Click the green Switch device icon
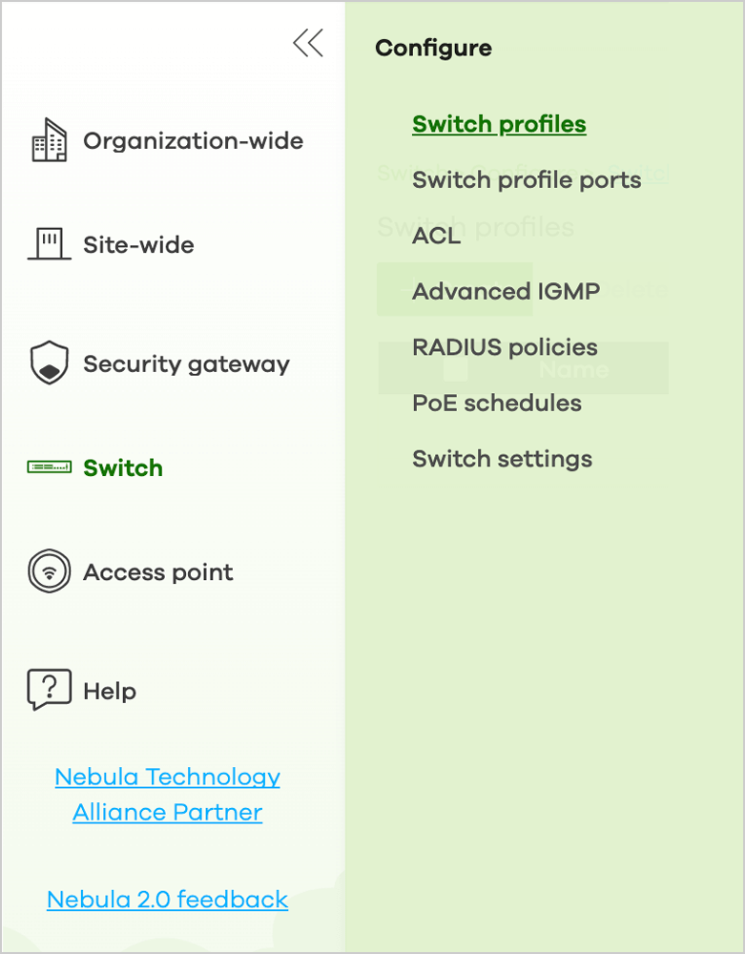 click(50, 467)
